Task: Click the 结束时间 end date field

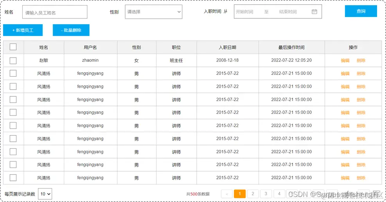Action: [x=288, y=12]
